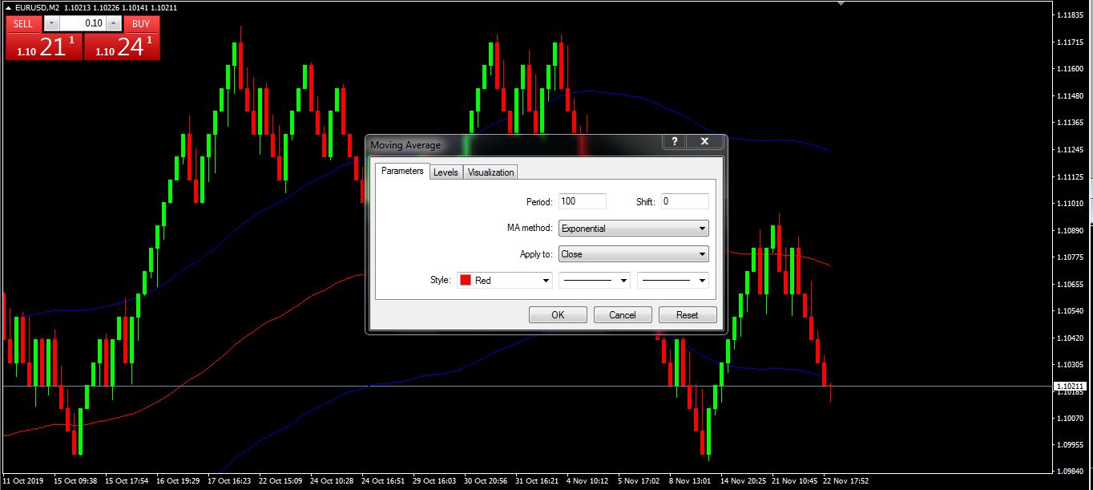1093x490 pixels.
Task: Switch to the Parameters tab
Action: (x=402, y=171)
